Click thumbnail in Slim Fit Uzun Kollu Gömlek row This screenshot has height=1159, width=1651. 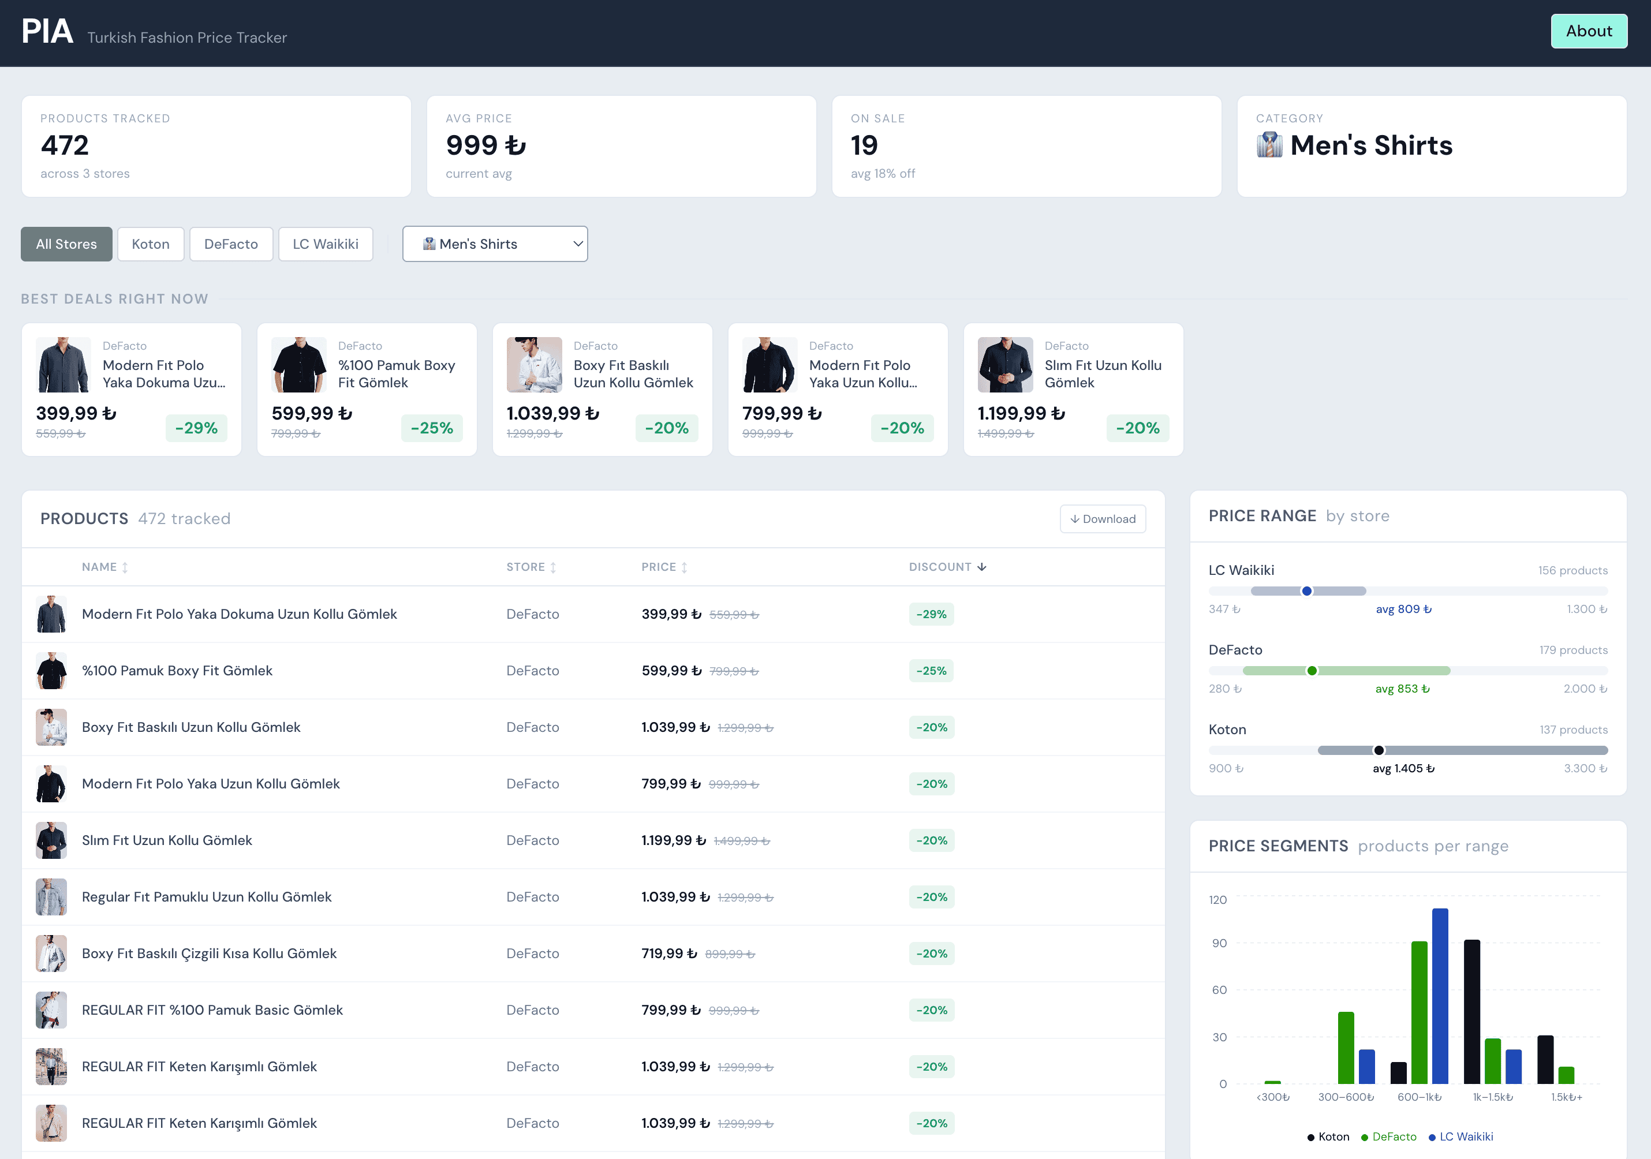coord(51,840)
